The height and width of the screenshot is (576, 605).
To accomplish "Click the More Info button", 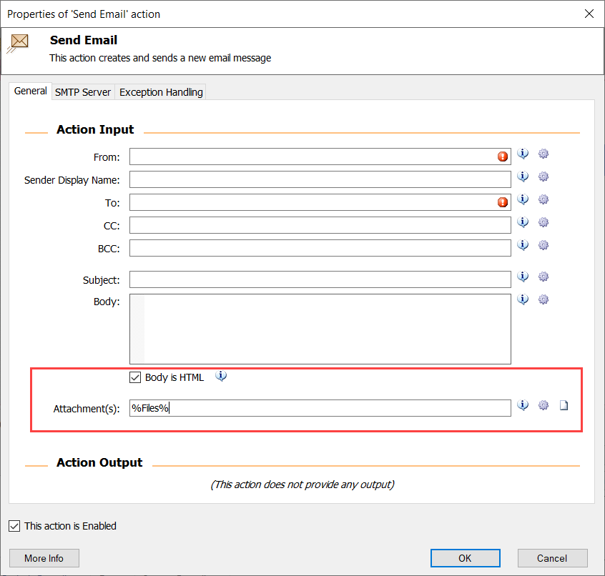I will point(44,558).
